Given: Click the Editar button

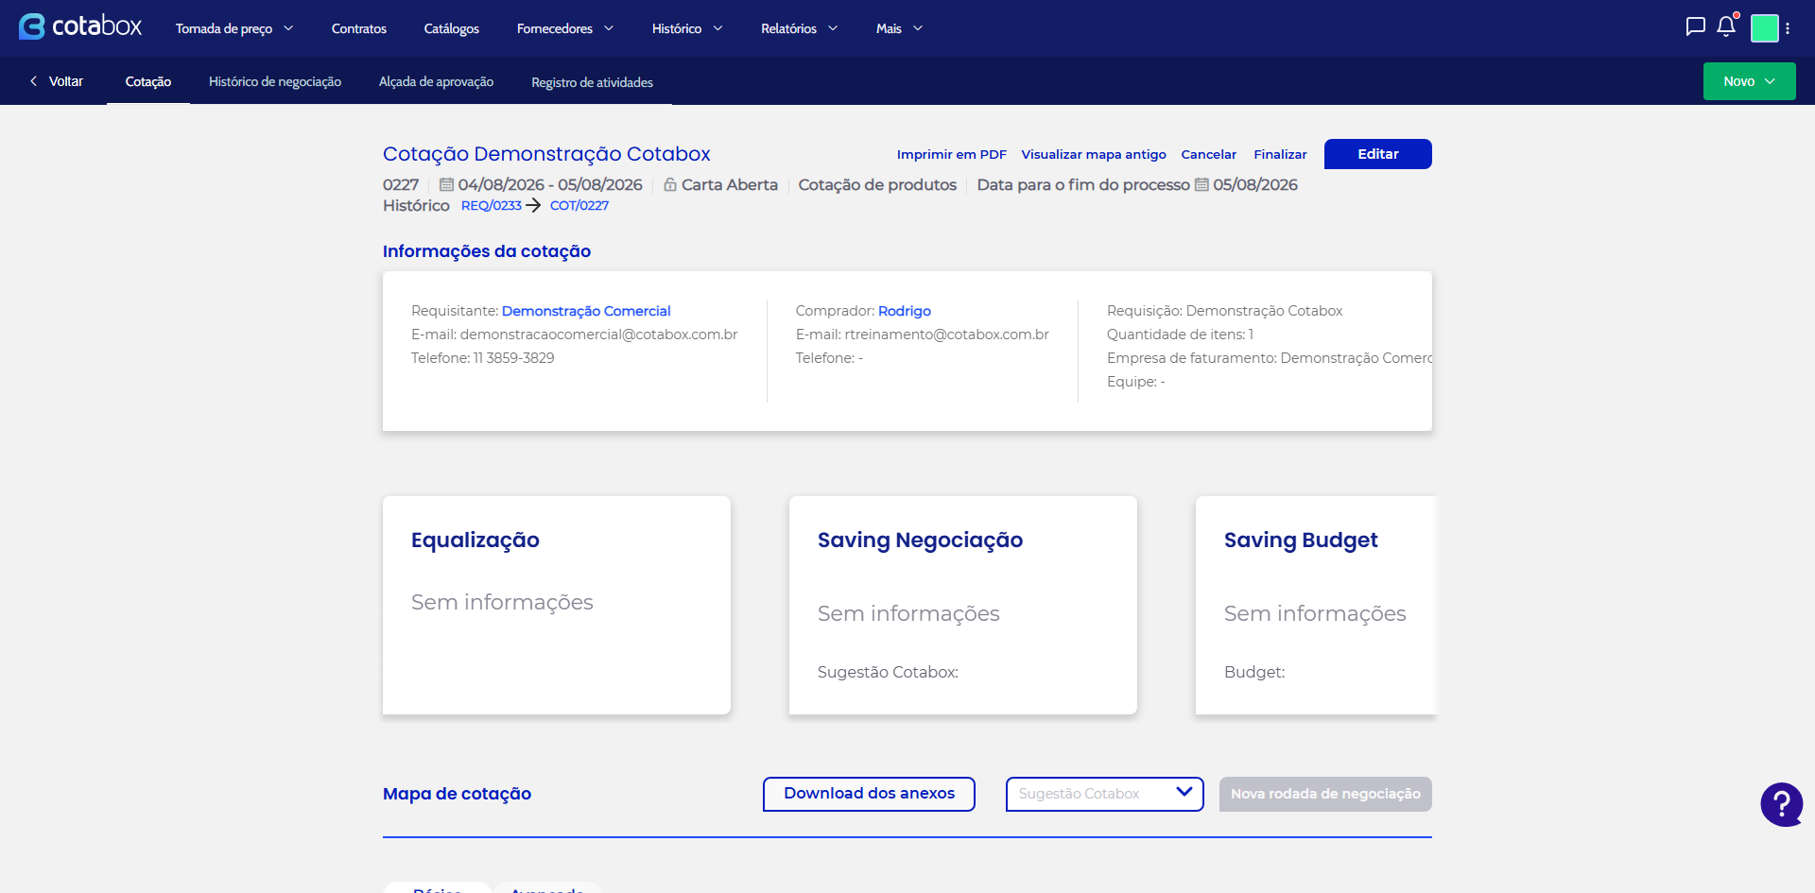Looking at the screenshot, I should 1377,154.
